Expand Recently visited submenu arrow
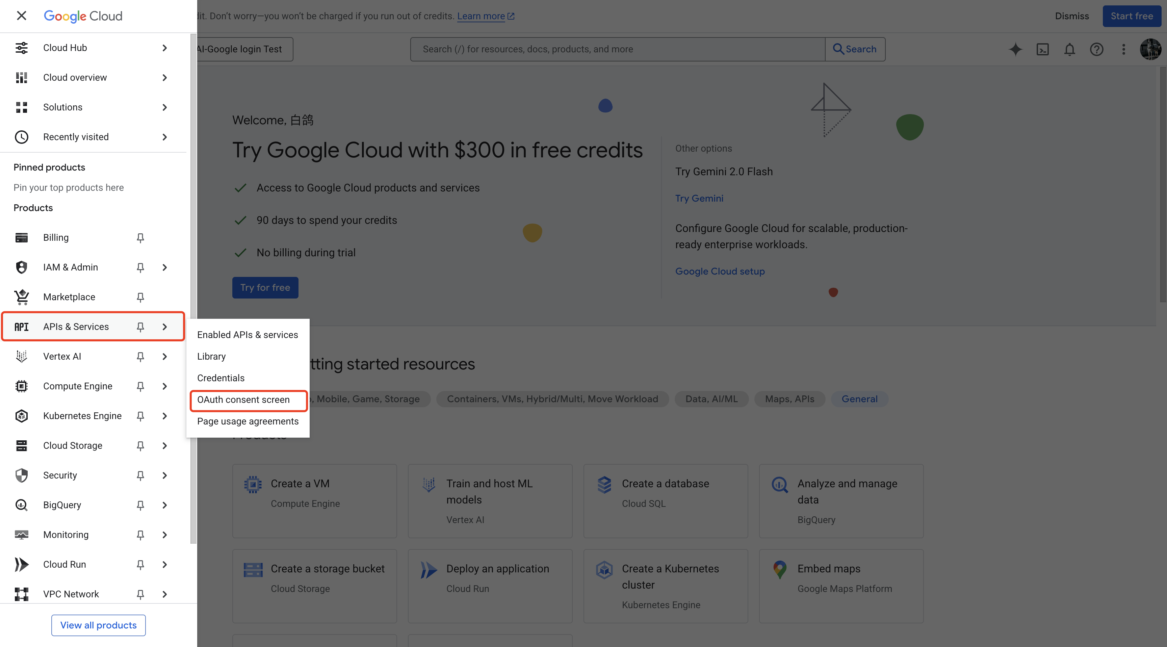The width and height of the screenshot is (1167, 647). tap(164, 137)
